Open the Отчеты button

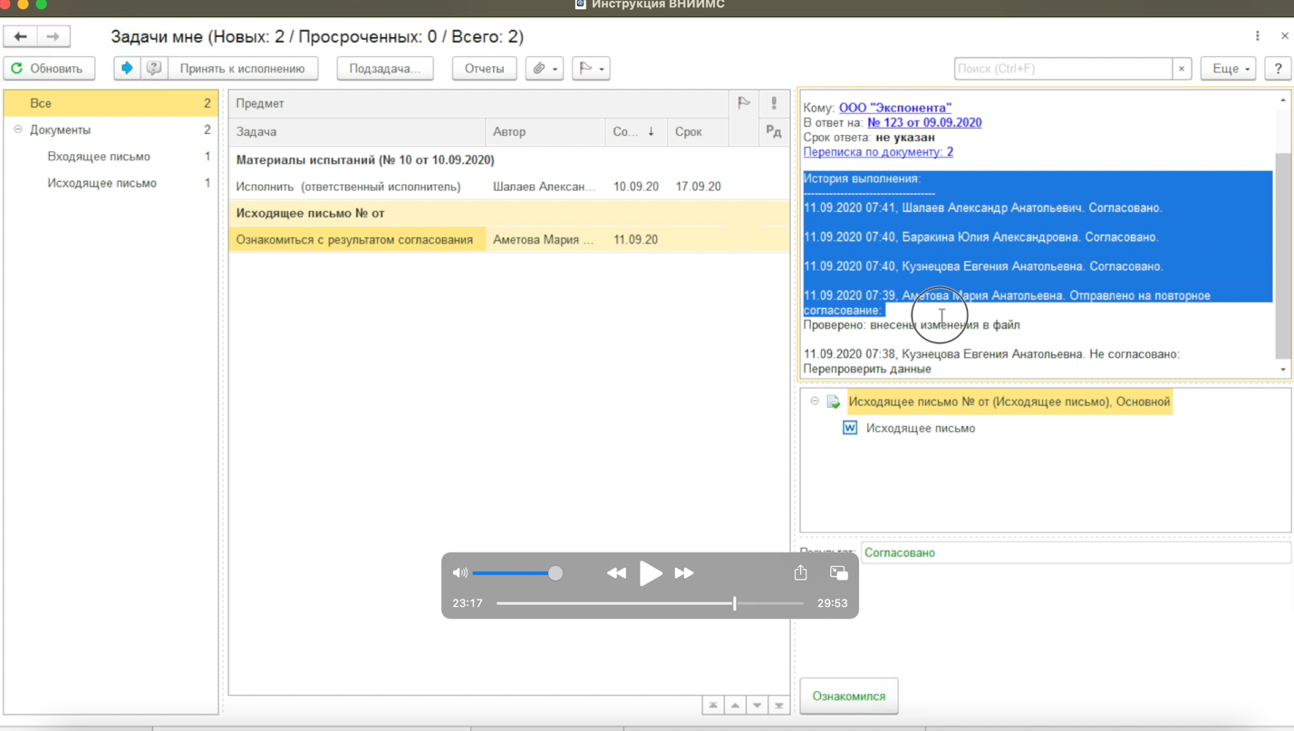[484, 69]
